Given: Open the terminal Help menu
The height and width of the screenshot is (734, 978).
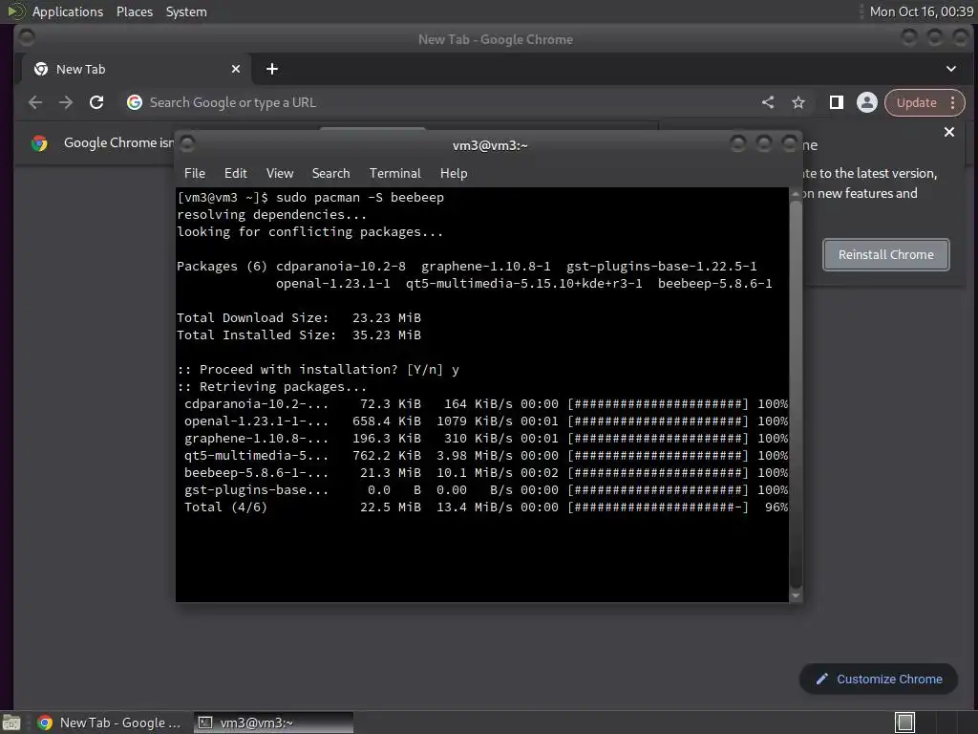Looking at the screenshot, I should pos(454,173).
